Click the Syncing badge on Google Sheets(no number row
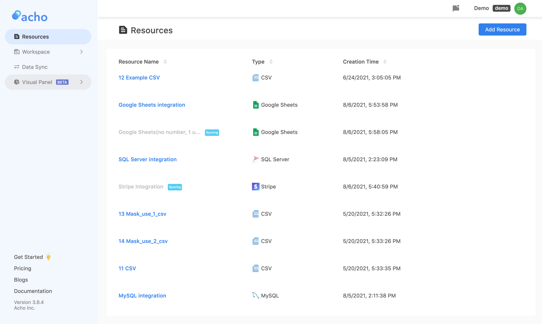 212,133
